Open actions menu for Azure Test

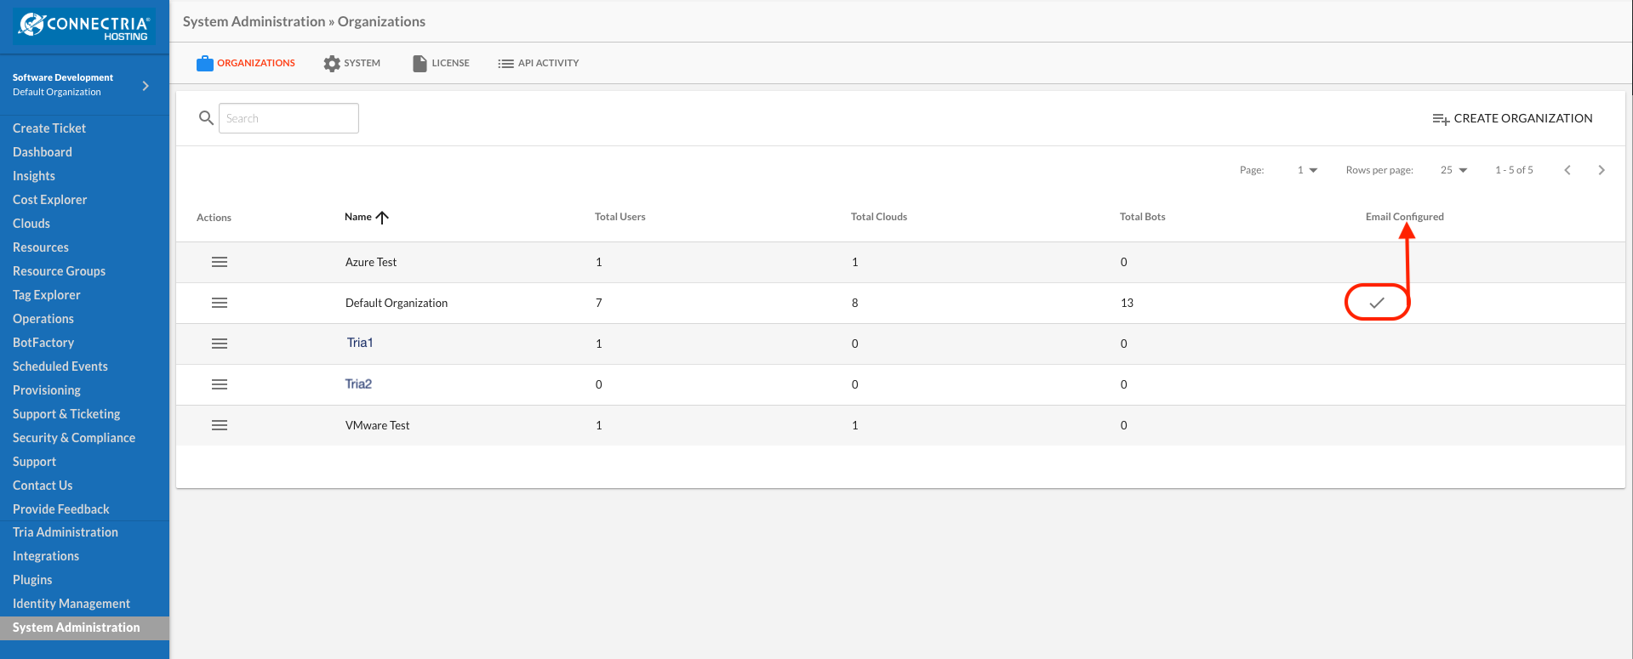tap(220, 262)
